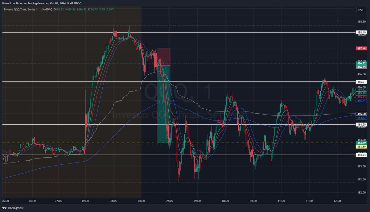Select the 488.10 horizontal line price label

[x=361, y=32]
